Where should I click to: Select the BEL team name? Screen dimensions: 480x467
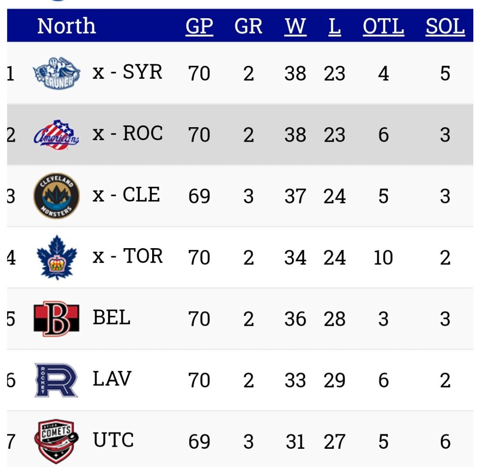112,317
